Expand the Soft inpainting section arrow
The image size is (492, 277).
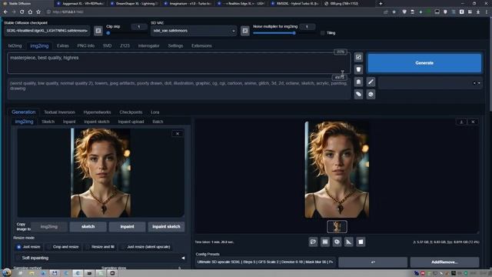[x=183, y=258]
